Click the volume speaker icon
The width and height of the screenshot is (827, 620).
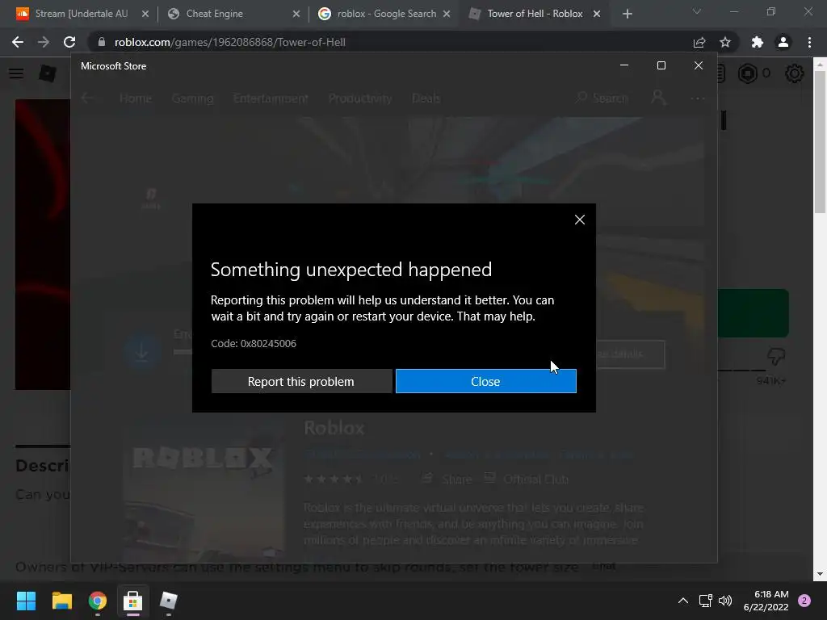(x=725, y=601)
